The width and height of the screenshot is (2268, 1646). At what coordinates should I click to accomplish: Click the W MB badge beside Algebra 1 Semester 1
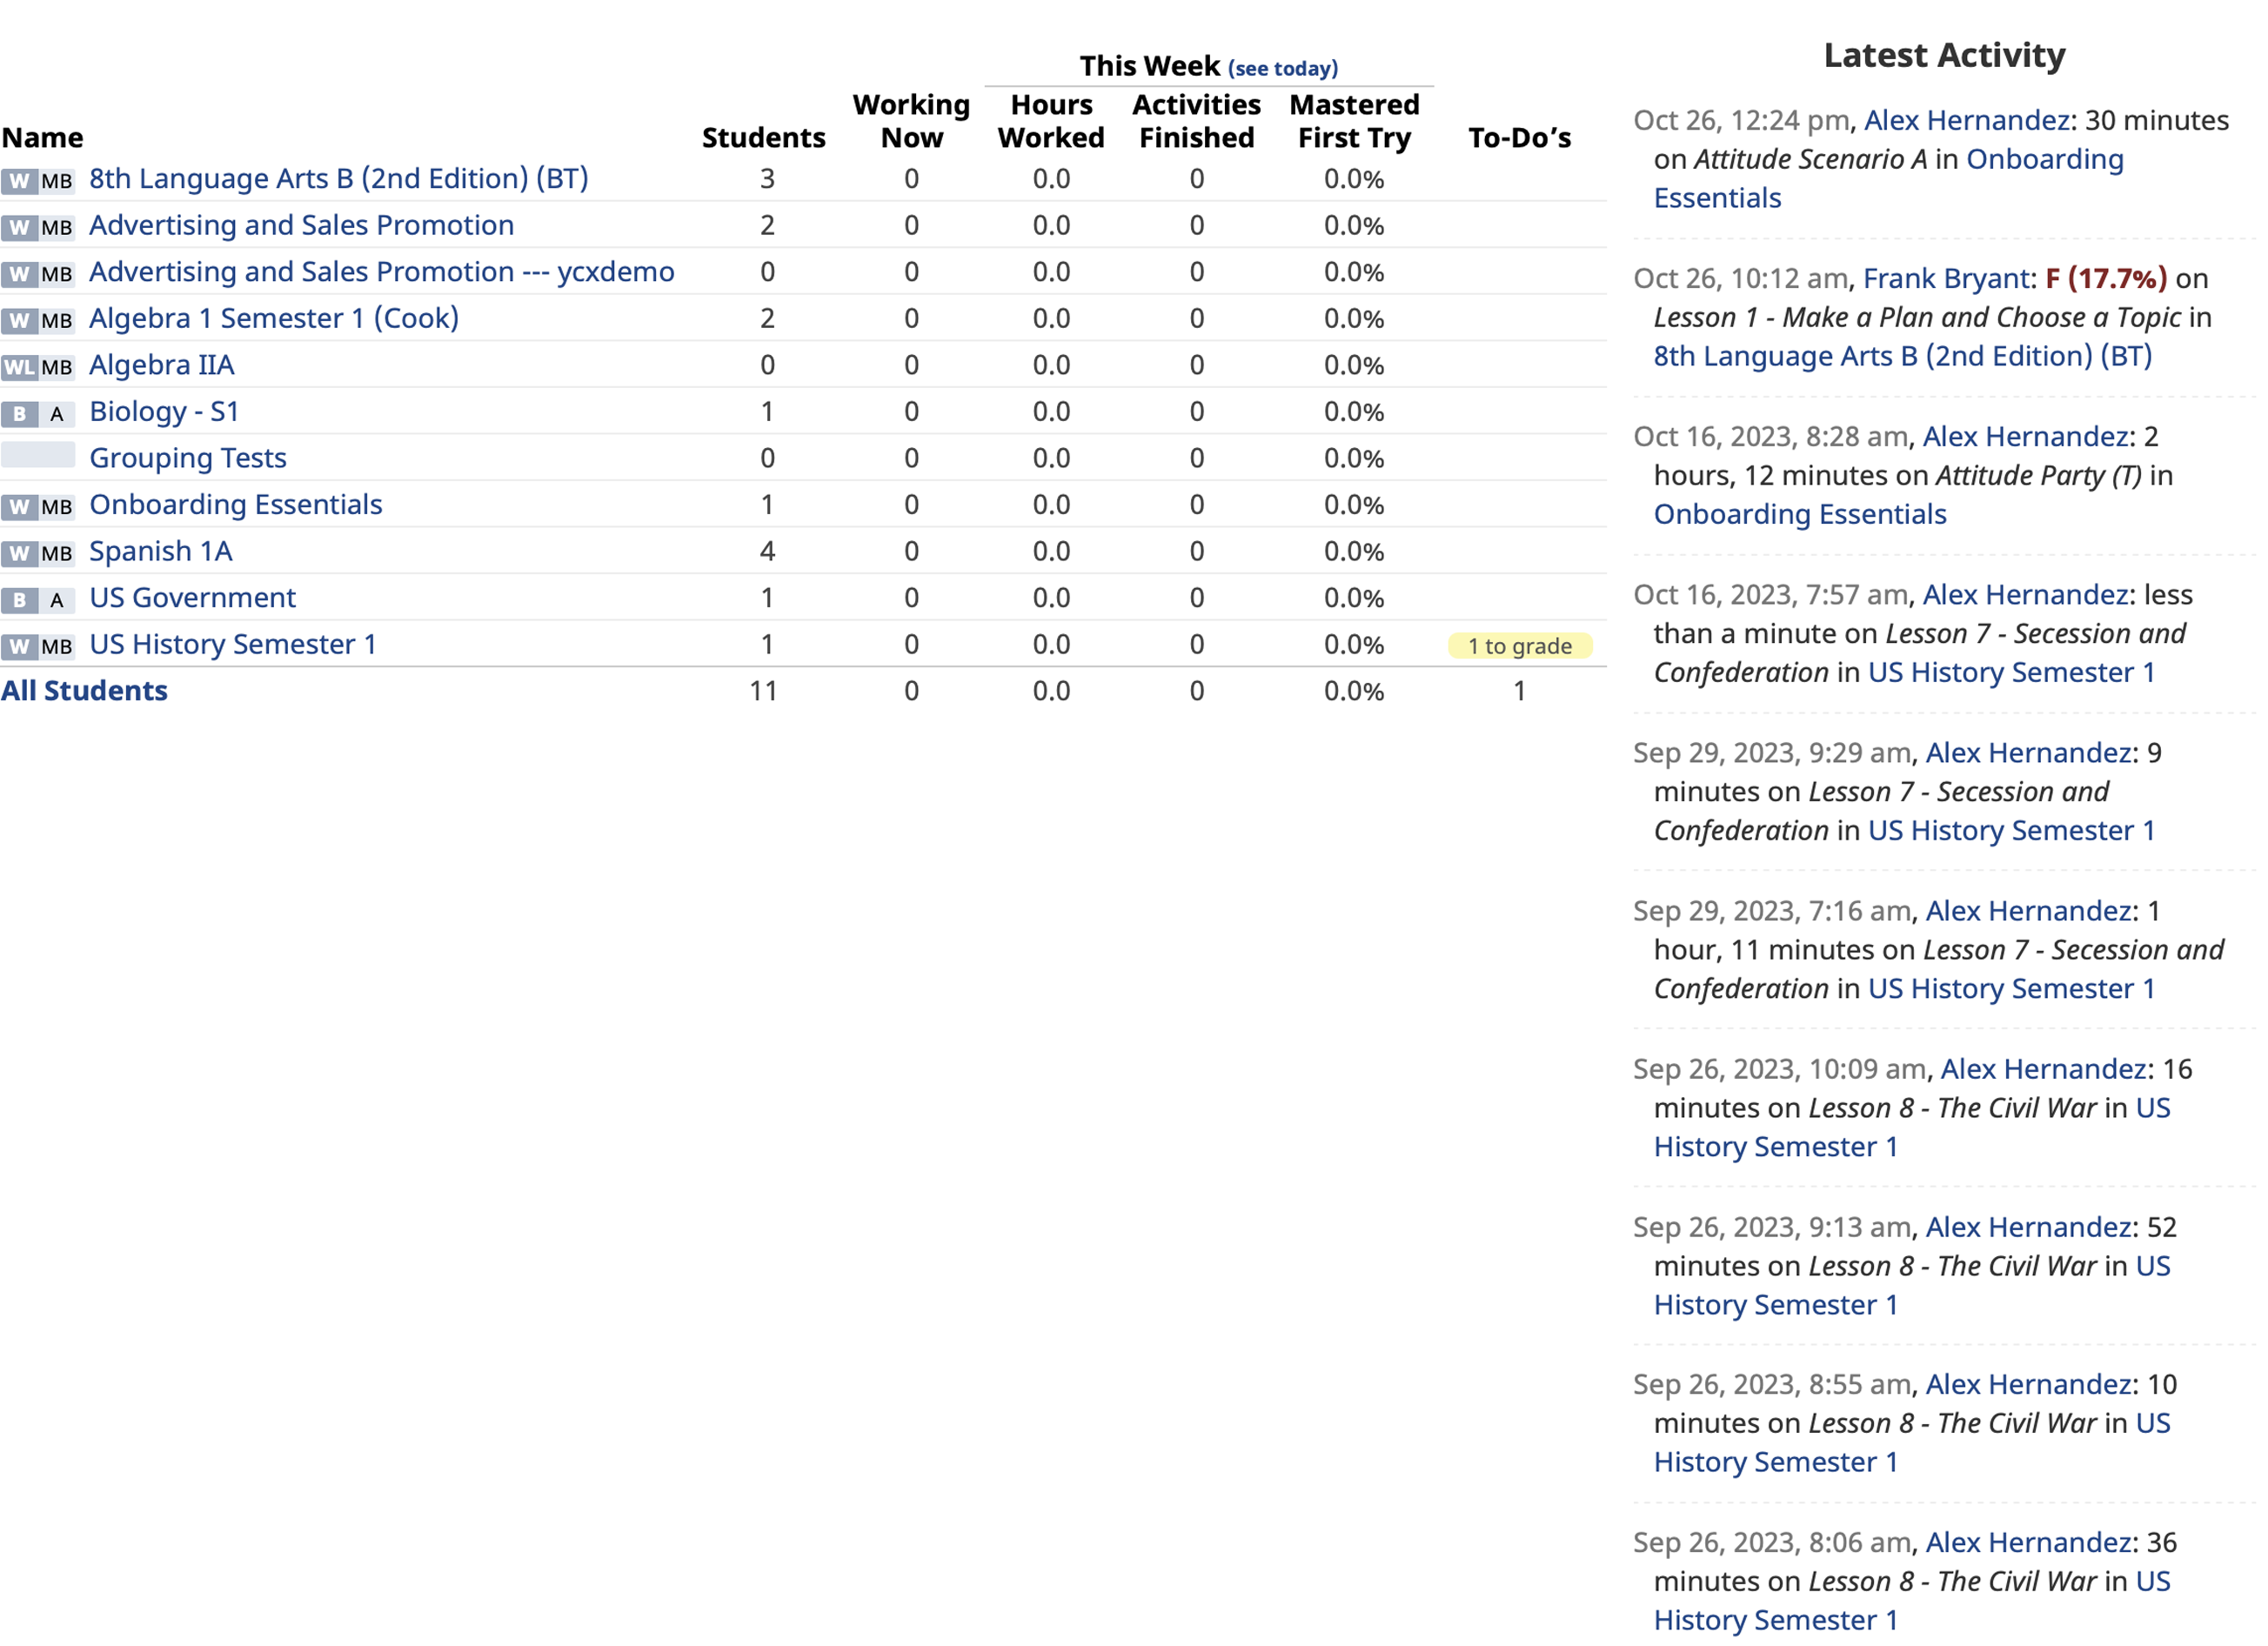38,321
